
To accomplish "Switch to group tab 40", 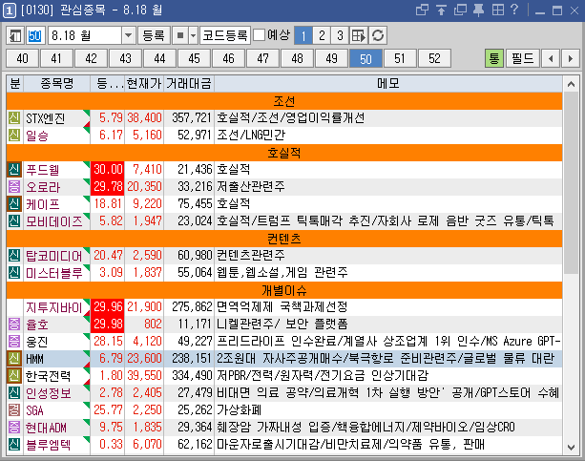I will [22, 58].
